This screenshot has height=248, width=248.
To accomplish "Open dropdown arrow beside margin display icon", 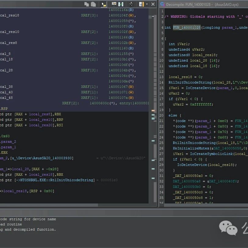I will tap(147, 4).
